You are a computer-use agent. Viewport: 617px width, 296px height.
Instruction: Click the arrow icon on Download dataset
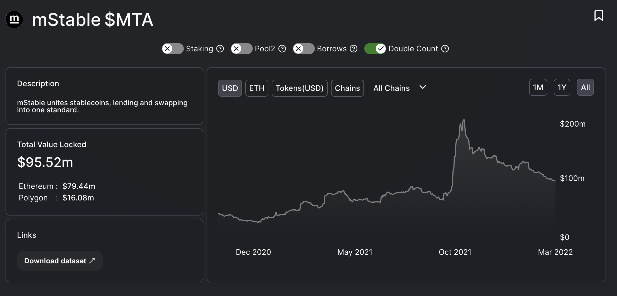92,261
